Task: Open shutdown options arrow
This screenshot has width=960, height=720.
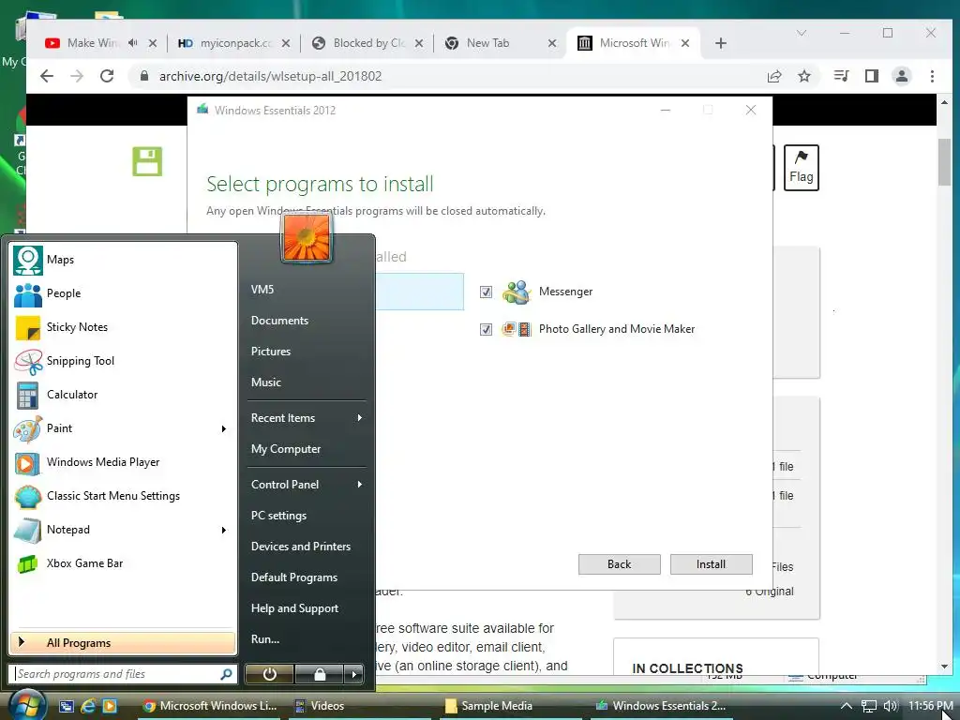Action: (353, 674)
